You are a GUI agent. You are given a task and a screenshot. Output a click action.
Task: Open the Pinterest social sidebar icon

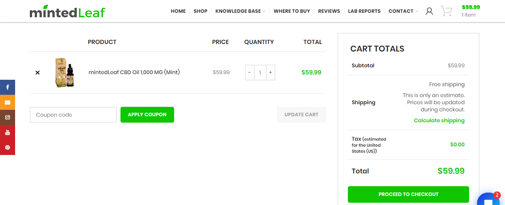8,147
